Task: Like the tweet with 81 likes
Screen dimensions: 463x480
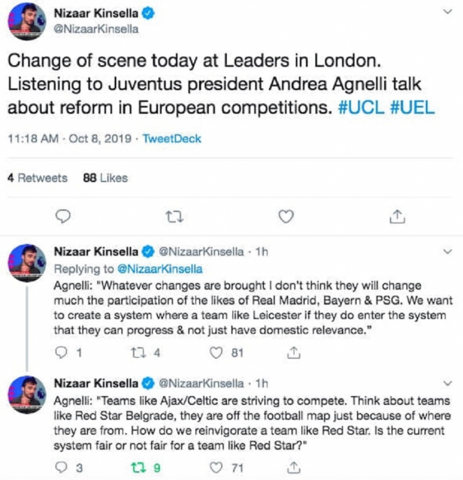Action: [216, 352]
